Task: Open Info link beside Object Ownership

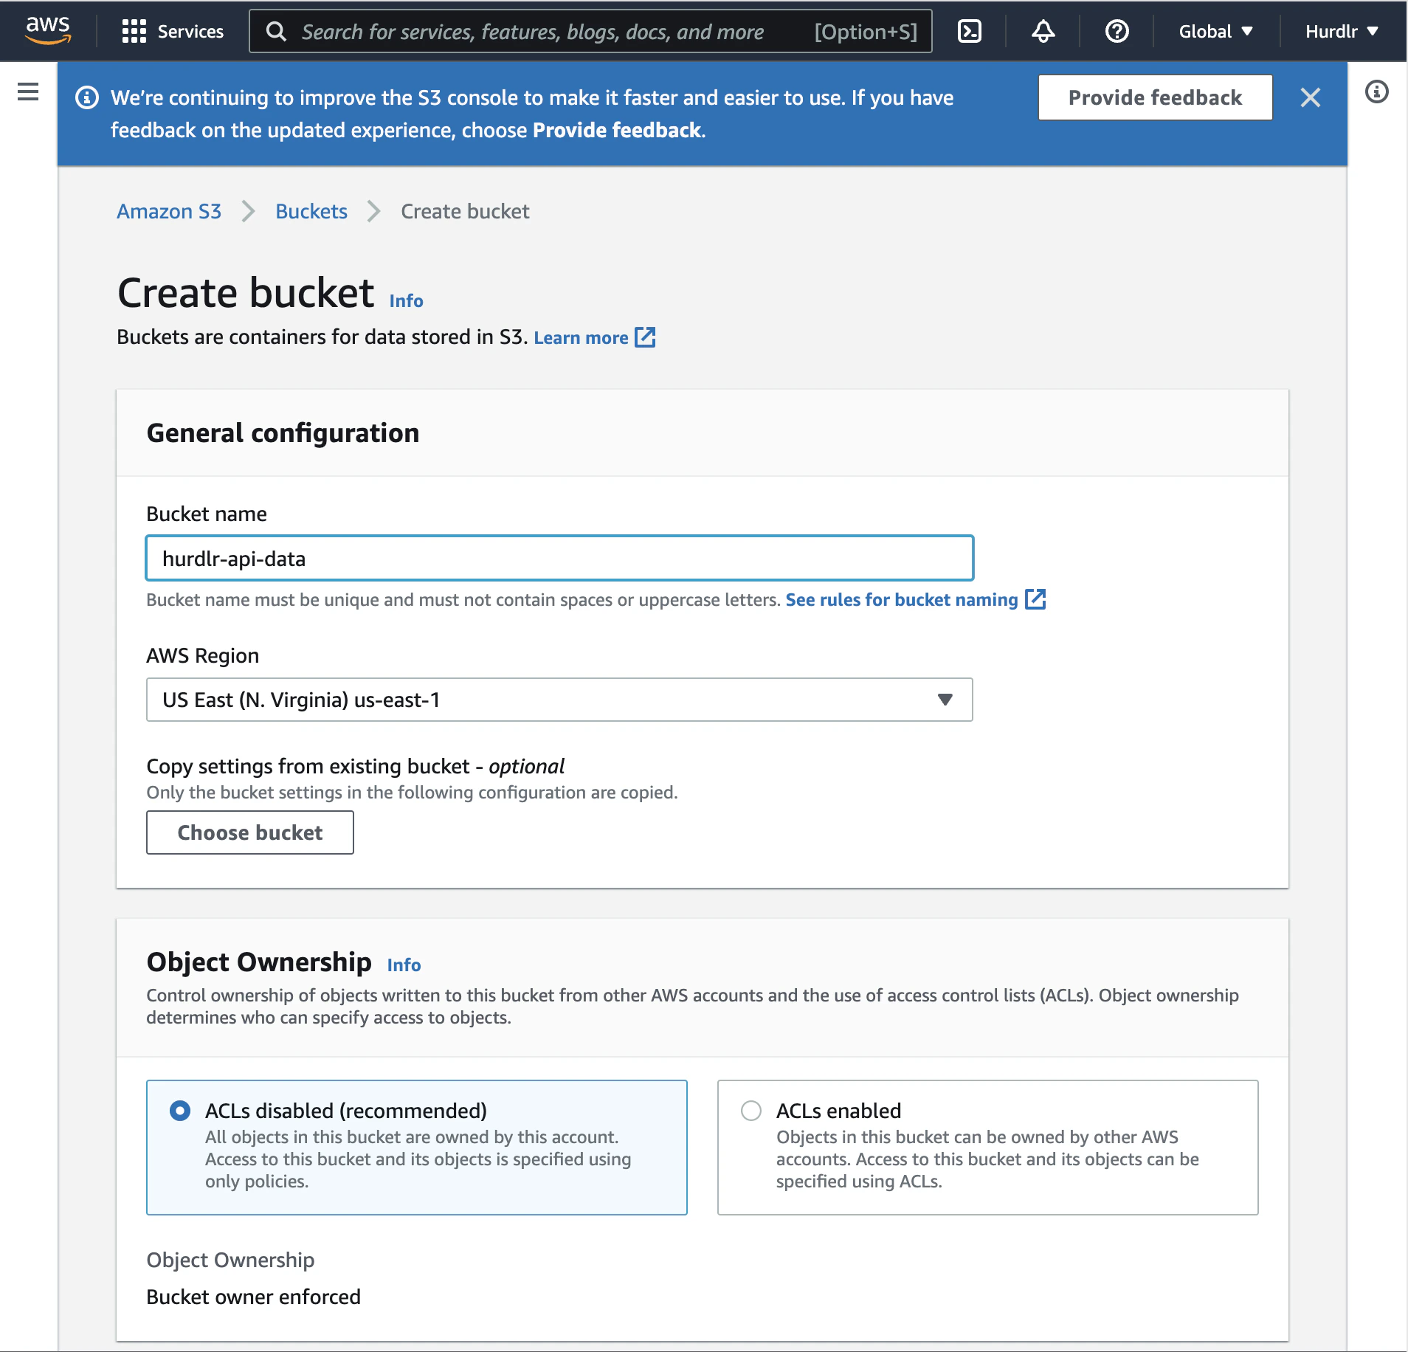Action: click(404, 965)
